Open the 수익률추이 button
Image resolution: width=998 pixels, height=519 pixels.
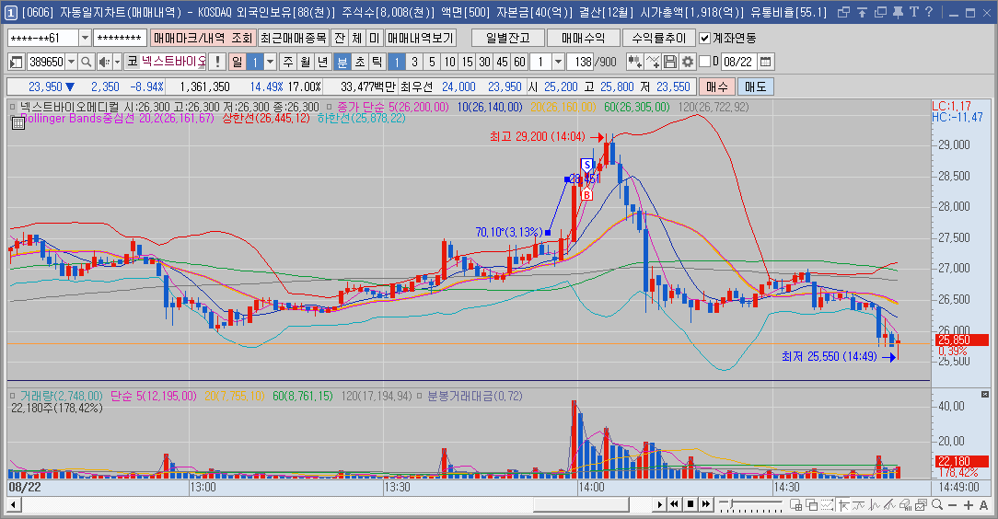(x=659, y=38)
